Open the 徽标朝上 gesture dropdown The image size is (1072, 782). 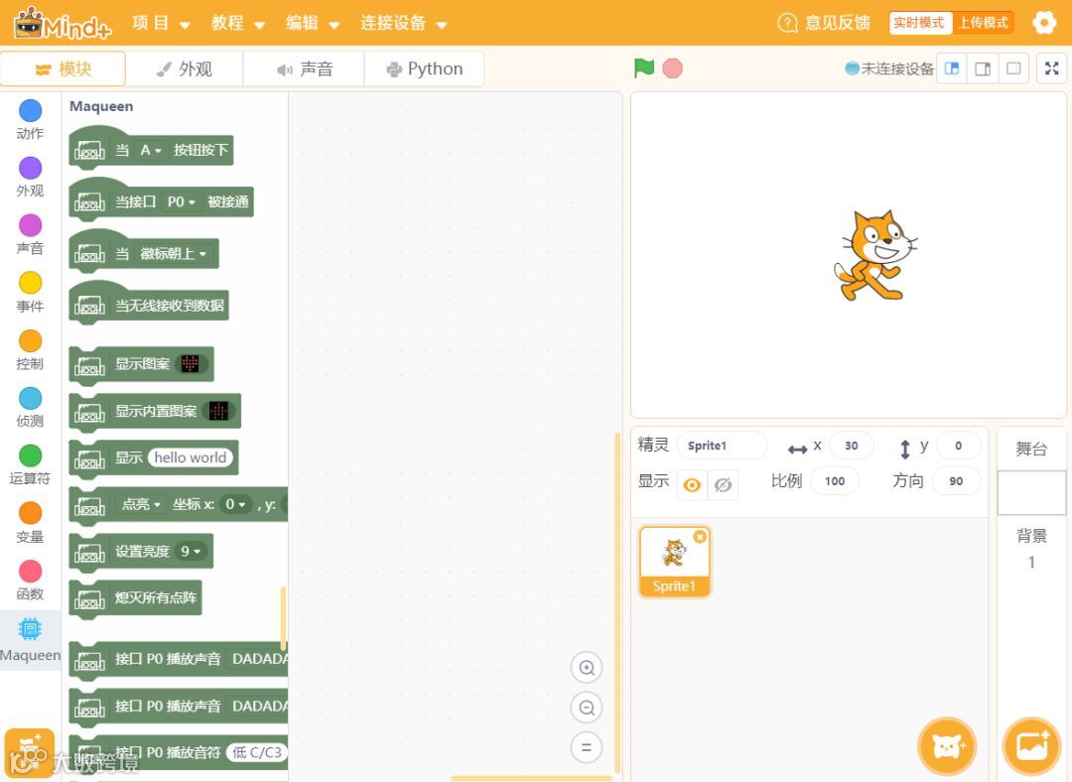click(x=173, y=254)
